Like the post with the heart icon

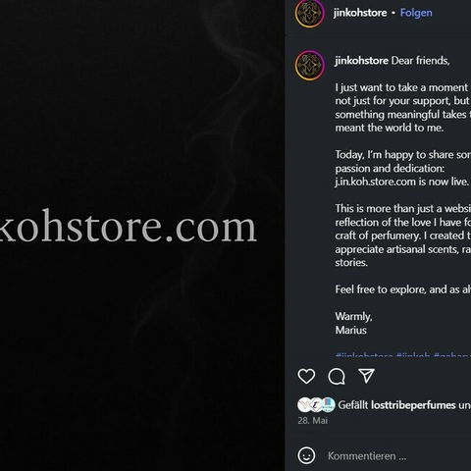pyautogui.click(x=306, y=376)
